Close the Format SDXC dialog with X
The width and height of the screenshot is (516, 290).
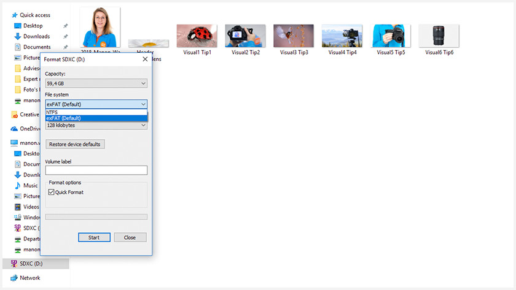[x=145, y=59]
